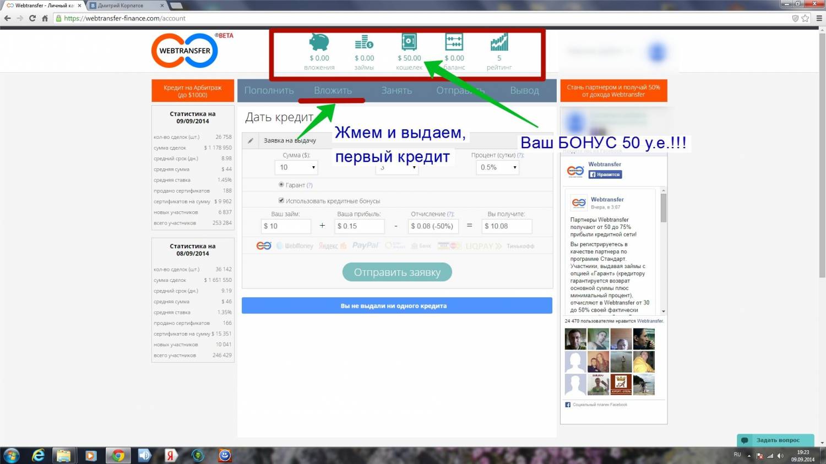Open the вложения piggy bank icon
Viewport: 826px width, 464px height.
point(319,42)
